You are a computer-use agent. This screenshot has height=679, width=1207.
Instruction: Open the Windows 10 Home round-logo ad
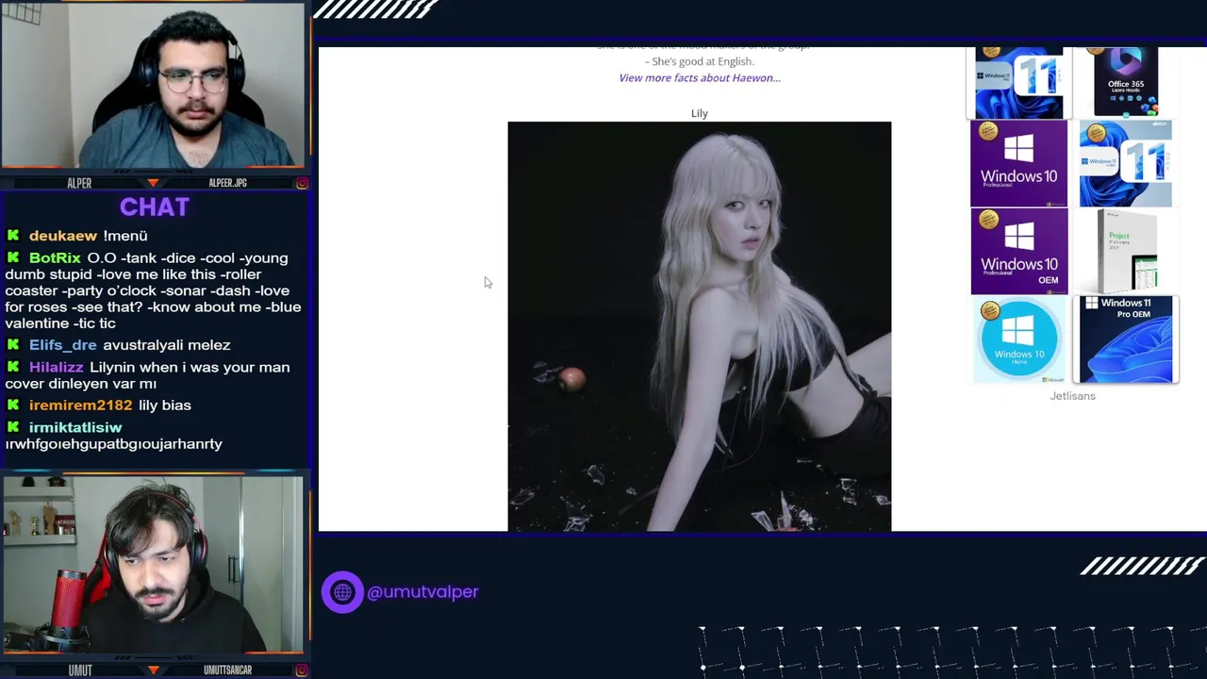(1018, 339)
